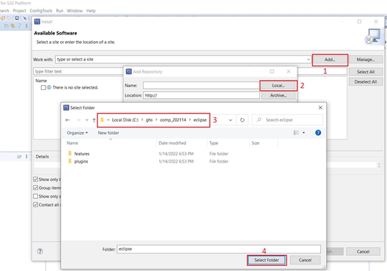This screenshot has height=271, width=387.
Task: Maximize the Add Repository dialog
Action: pos(272,72)
